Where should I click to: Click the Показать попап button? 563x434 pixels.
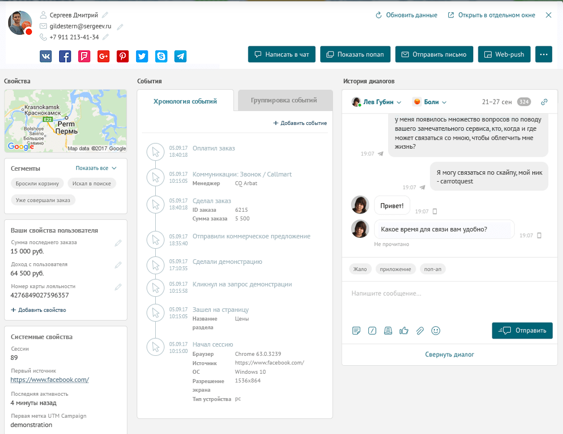tap(355, 54)
